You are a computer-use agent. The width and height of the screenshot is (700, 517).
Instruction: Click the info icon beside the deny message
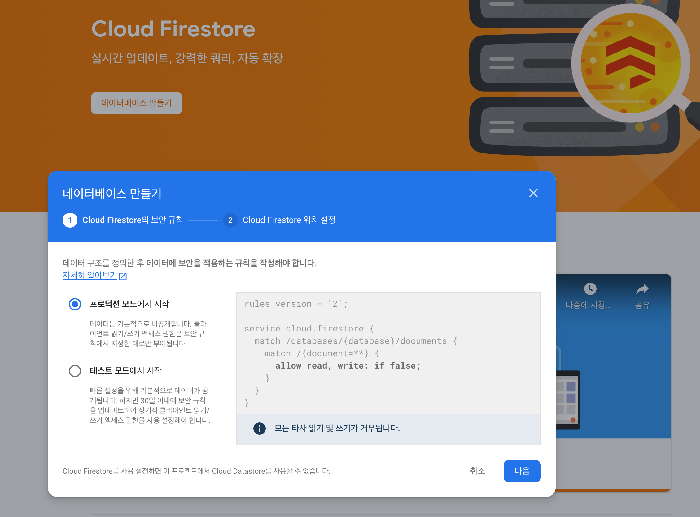click(x=259, y=429)
